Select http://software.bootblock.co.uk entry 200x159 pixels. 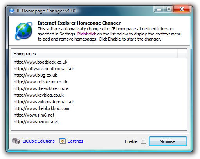pos(44,69)
